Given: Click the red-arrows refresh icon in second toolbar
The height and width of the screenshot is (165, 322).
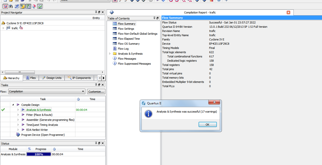Looking at the screenshot, I should tap(34, 6).
